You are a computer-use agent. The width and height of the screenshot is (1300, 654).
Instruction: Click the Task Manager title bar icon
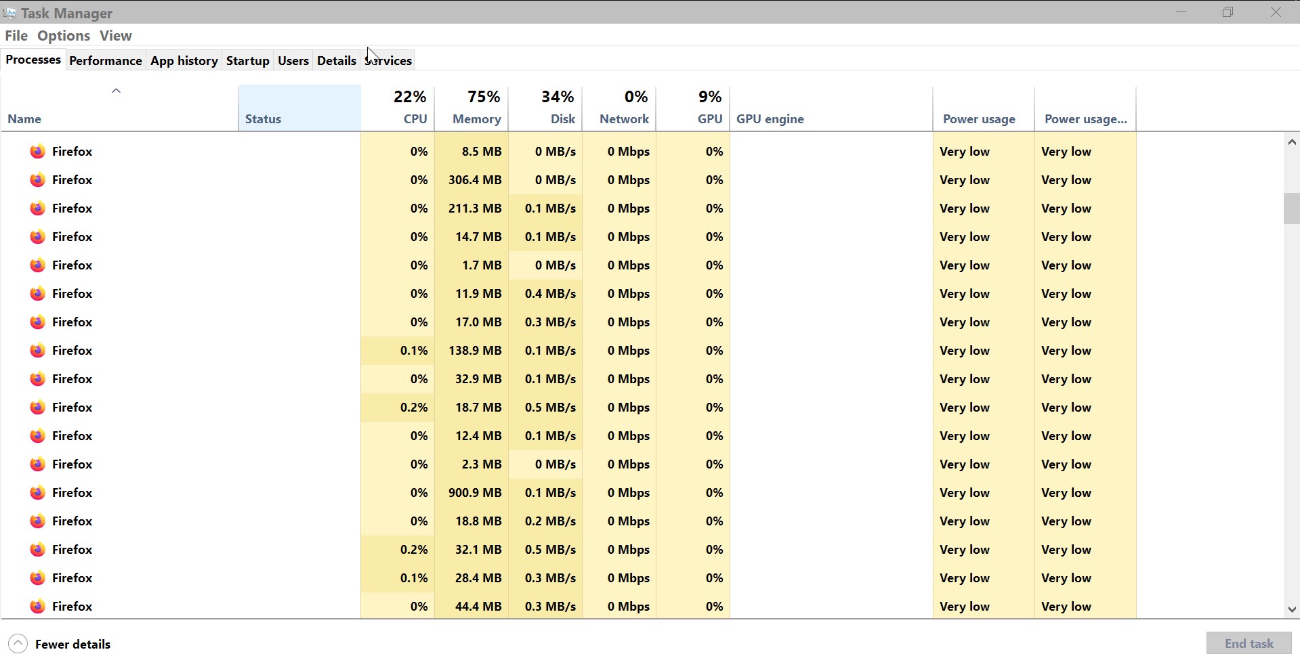pyautogui.click(x=9, y=13)
